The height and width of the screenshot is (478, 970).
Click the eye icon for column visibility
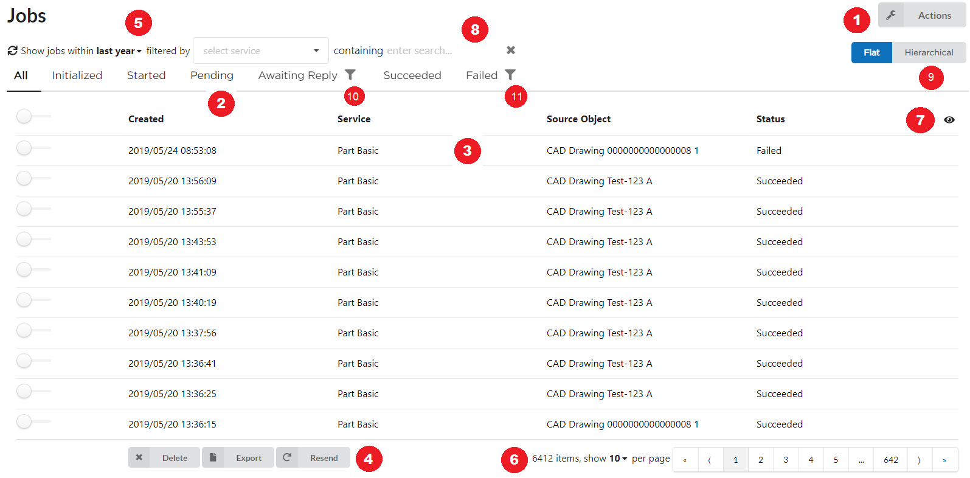[949, 120]
